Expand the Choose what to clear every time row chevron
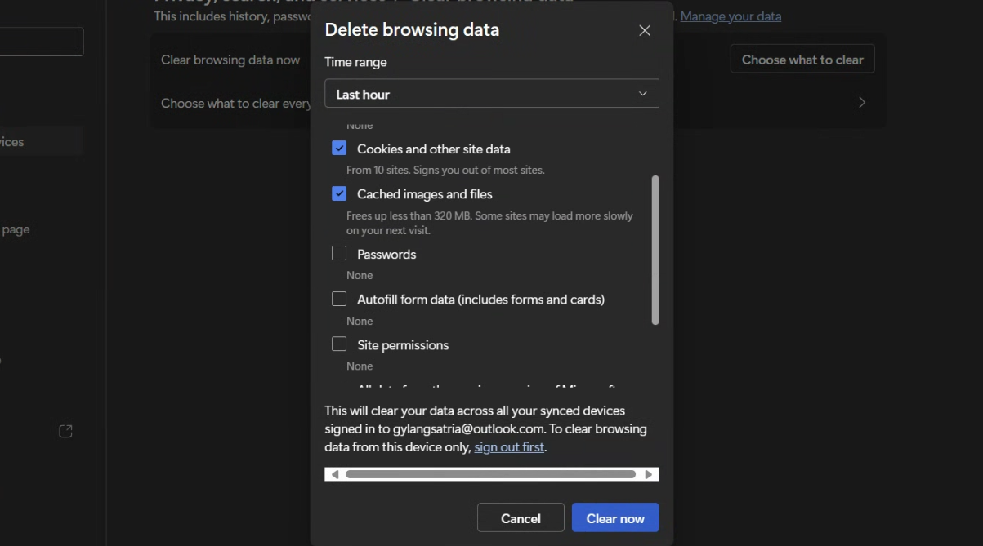 coord(861,103)
